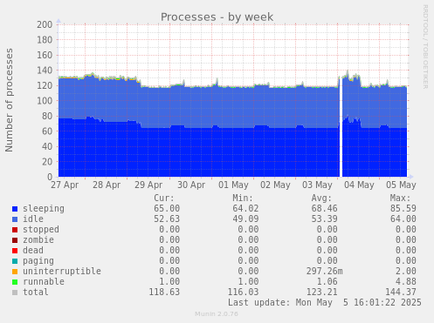
Task: Click the idle legend color swatch
Action: tap(15, 219)
